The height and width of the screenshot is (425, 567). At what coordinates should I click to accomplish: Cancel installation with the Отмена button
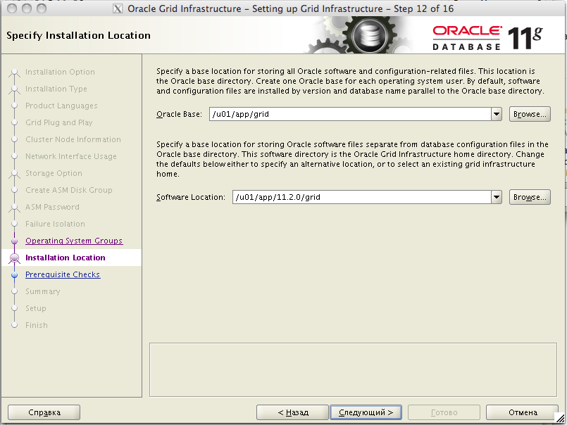pos(522,412)
